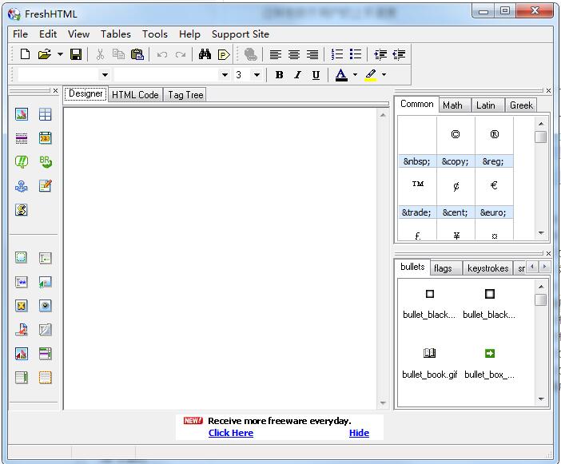Insert an image from the side panel
Image resolution: width=561 pixels, height=464 pixels.
tap(22, 114)
